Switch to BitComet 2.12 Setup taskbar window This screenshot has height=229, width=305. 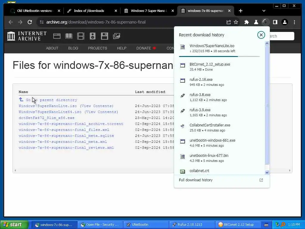238,225
